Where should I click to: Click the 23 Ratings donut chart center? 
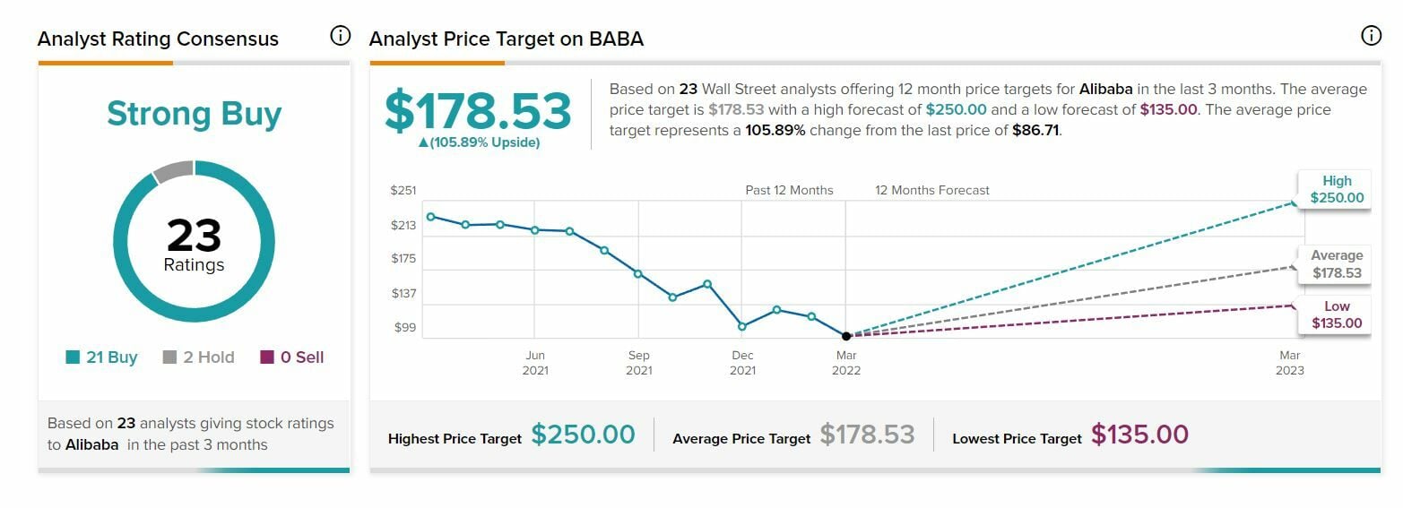tap(195, 244)
